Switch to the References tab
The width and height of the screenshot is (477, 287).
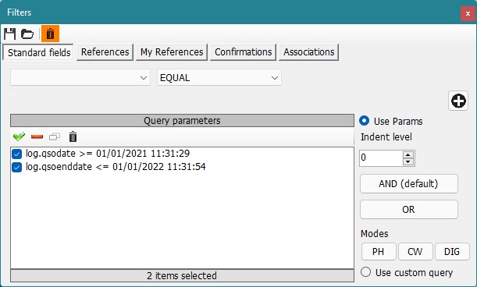[x=105, y=52]
